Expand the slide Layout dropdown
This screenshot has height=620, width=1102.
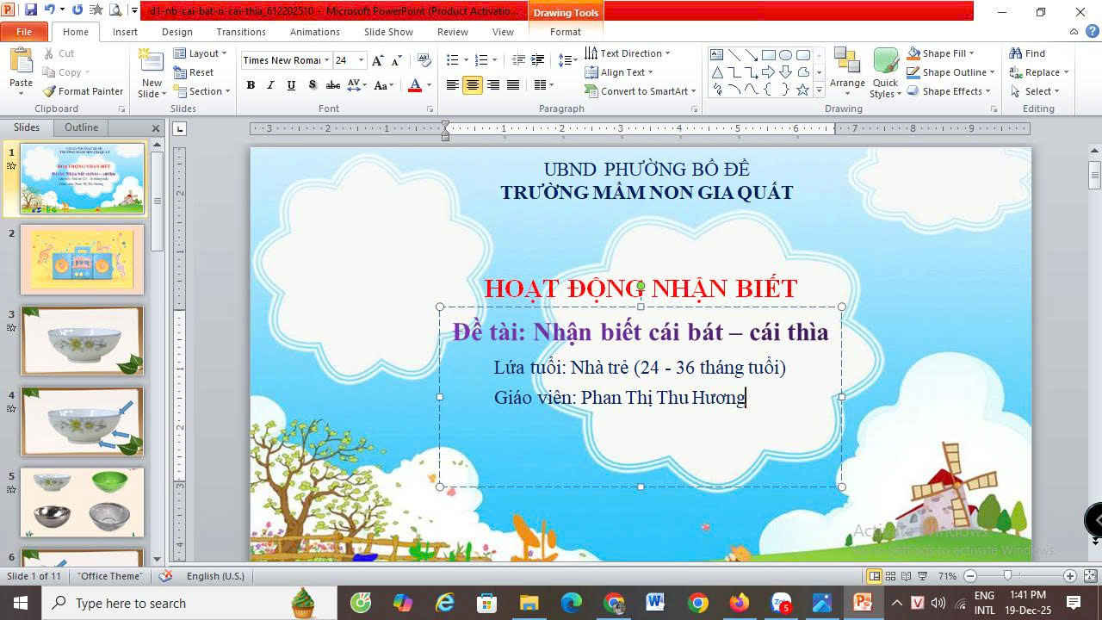point(200,53)
